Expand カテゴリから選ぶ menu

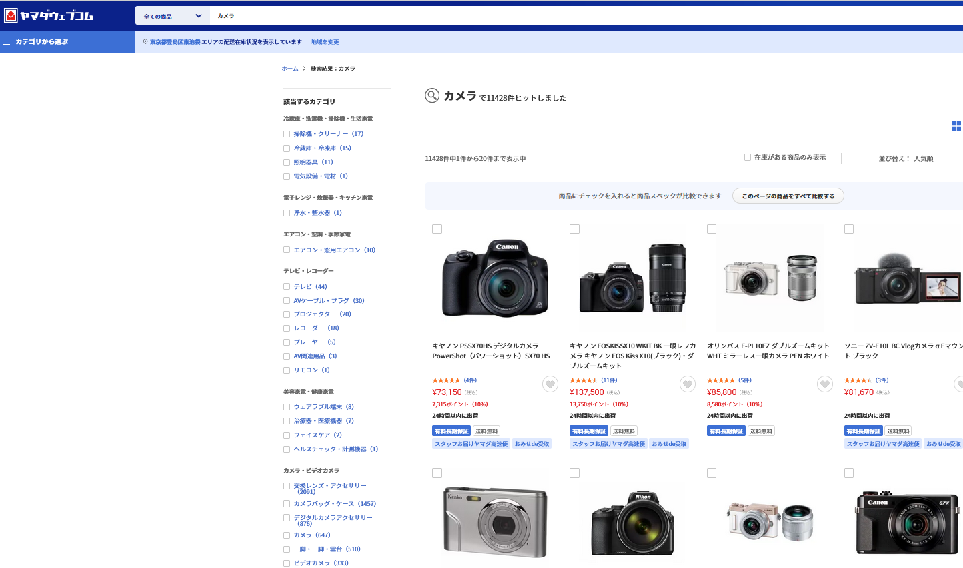(x=42, y=41)
